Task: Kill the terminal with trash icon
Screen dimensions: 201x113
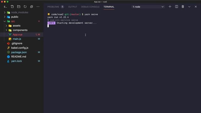Action: point(183,7)
